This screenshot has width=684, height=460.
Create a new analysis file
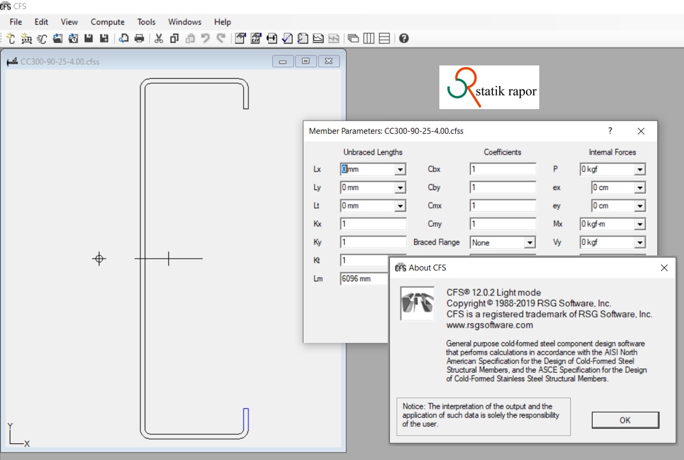tap(26, 38)
